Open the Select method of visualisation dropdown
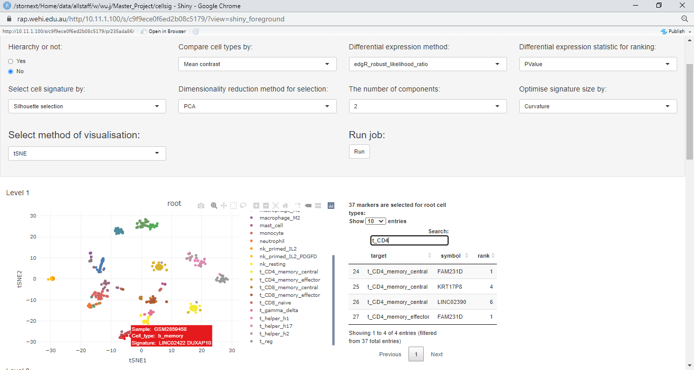694x370 pixels. coord(86,153)
